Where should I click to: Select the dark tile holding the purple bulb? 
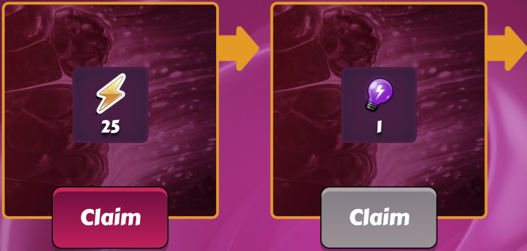click(x=379, y=105)
